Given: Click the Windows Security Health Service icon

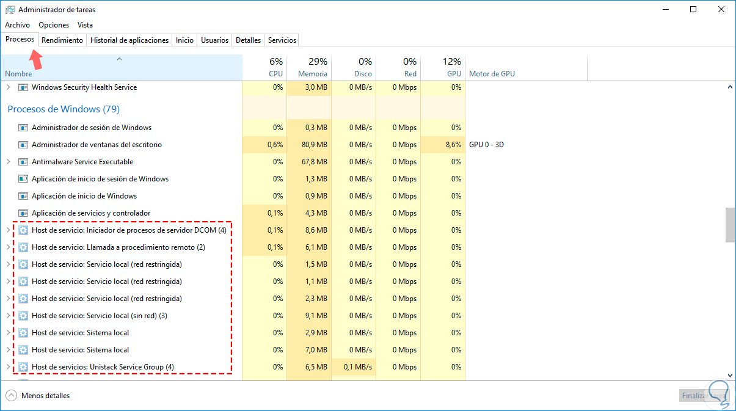Looking at the screenshot, I should click(23, 87).
